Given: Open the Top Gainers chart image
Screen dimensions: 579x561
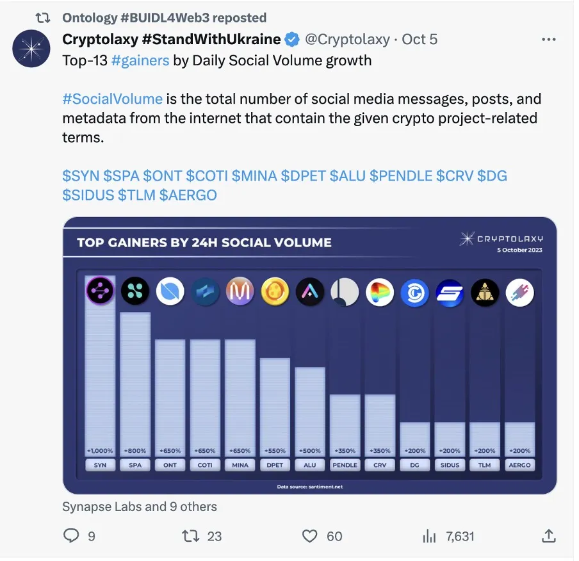Looking at the screenshot, I should [309, 355].
